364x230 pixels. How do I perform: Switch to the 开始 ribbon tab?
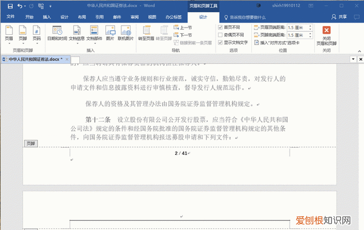[x=29, y=17]
